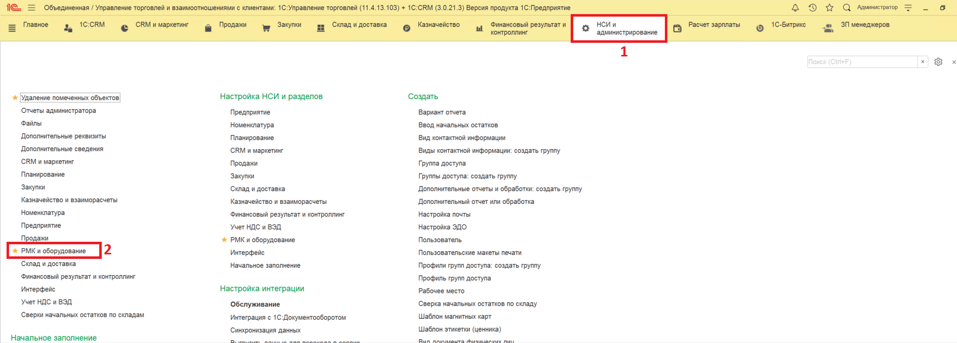
Task: Open Favorites star in title bar
Action: click(x=830, y=8)
